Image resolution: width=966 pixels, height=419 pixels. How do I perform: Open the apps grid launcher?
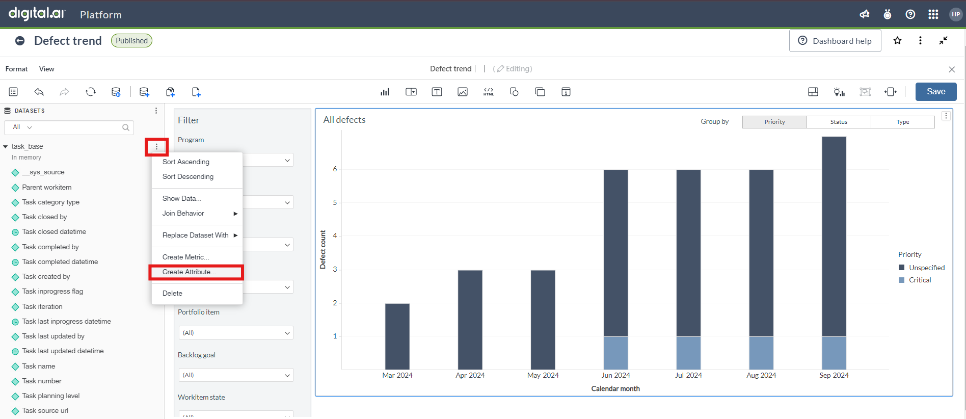pyautogui.click(x=933, y=14)
